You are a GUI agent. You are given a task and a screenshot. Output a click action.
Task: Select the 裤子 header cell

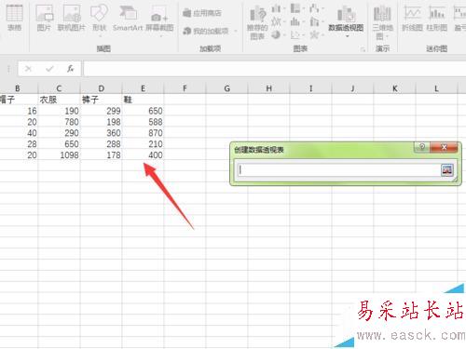(x=101, y=100)
